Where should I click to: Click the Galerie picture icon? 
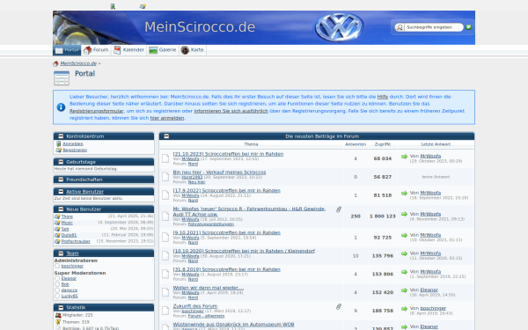coord(153,50)
